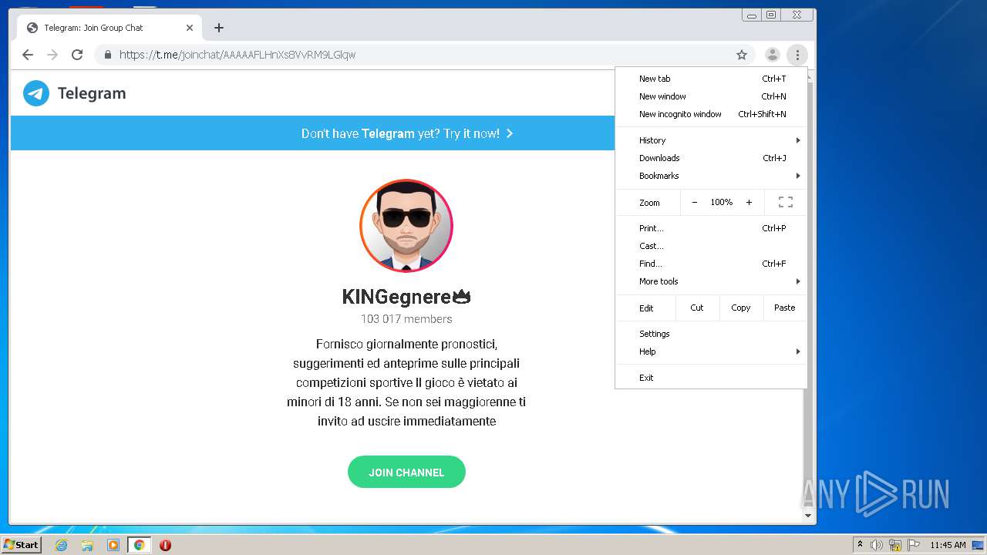This screenshot has width=987, height=555.
Task: Open the Chrome profile avatar icon
Action: click(772, 55)
